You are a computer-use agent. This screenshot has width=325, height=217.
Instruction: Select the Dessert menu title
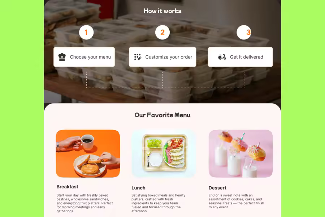tap(217, 188)
